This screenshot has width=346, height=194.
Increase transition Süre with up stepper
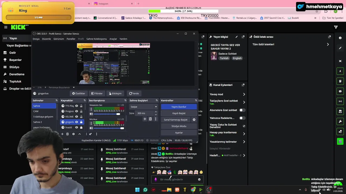pyautogui.click(x=156, y=112)
